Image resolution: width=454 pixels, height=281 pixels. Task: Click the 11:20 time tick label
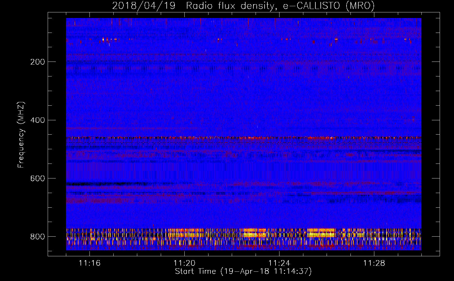point(184,263)
